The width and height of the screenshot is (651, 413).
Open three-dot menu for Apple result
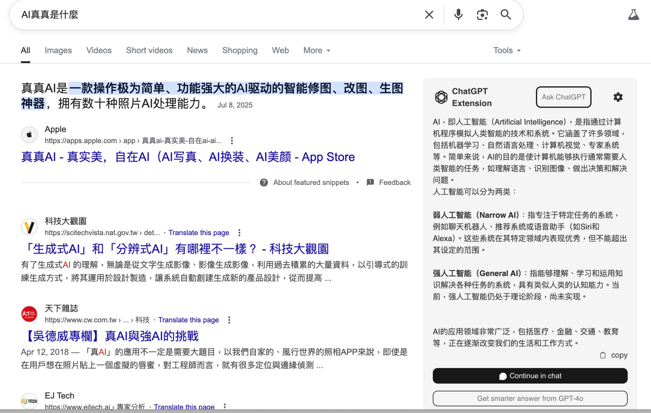click(232, 140)
